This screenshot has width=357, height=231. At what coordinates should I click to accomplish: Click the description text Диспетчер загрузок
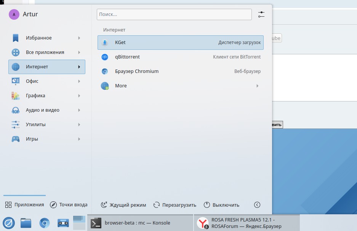(x=240, y=43)
